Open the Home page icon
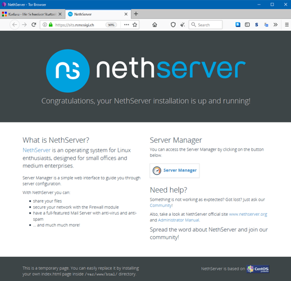Screen dimensions: 291x281 pos(154,25)
